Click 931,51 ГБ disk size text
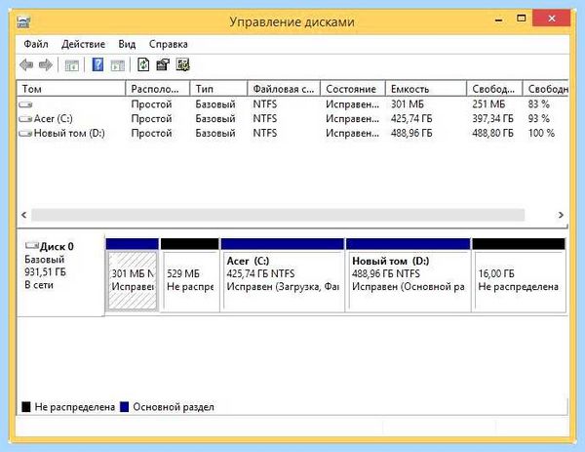Viewport: 585px width, 452px height. 45,272
